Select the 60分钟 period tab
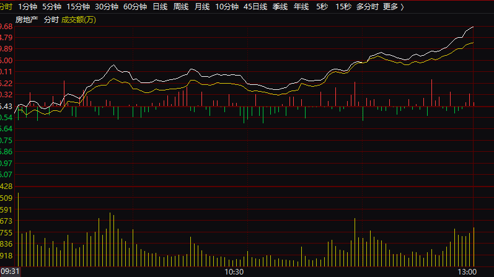The height and width of the screenshot is (277, 494). (135, 7)
